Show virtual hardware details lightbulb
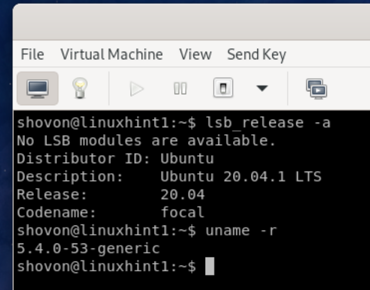370x290 pixels. coord(80,88)
